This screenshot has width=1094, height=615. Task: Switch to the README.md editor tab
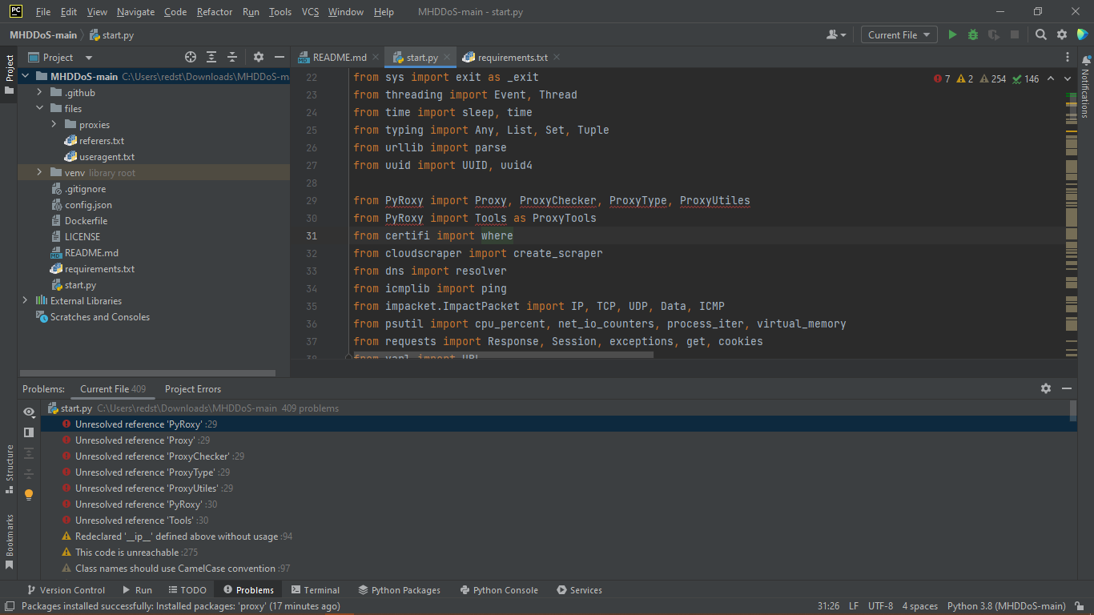pyautogui.click(x=340, y=57)
